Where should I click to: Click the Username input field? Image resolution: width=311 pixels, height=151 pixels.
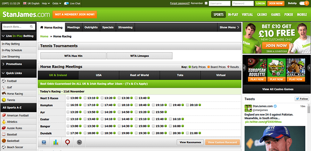220,3
